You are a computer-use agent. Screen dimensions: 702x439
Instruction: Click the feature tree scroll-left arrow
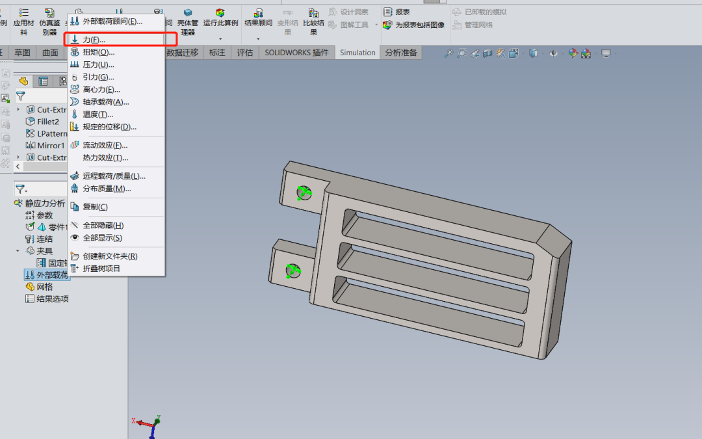tap(18, 166)
